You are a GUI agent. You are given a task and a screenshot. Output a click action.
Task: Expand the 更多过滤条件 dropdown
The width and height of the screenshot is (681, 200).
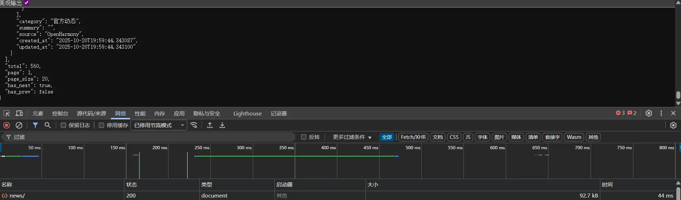[x=352, y=137]
